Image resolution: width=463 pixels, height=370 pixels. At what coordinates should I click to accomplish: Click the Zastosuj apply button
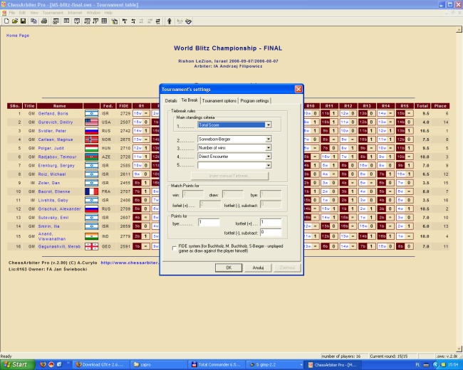tap(287, 268)
